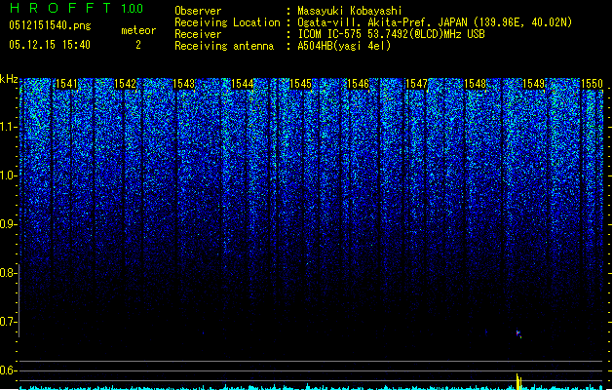Click the 1541 time marker
The image size is (613, 390).
(x=66, y=84)
